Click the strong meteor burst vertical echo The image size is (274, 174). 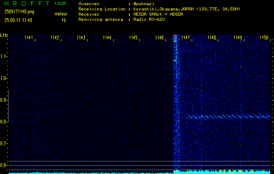point(176,102)
